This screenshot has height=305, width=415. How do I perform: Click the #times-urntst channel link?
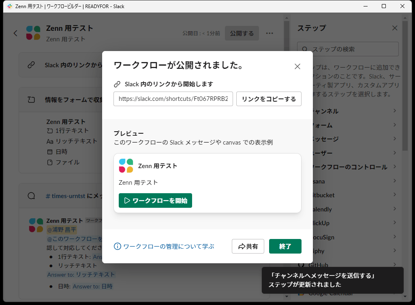pos(65,196)
